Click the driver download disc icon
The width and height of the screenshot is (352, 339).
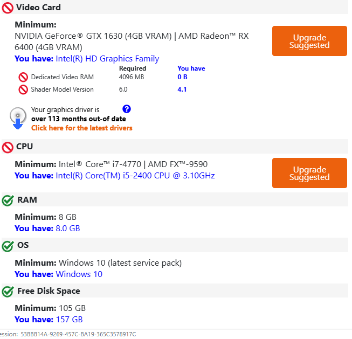pyautogui.click(x=18, y=119)
